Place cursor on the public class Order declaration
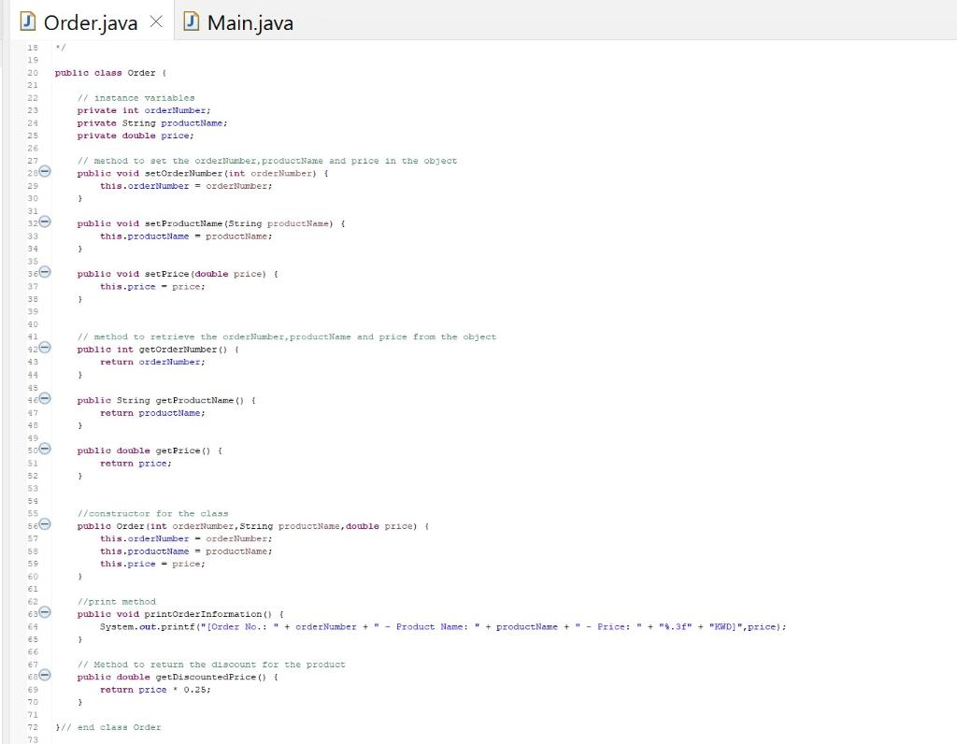The height and width of the screenshot is (744, 957). 117,72
